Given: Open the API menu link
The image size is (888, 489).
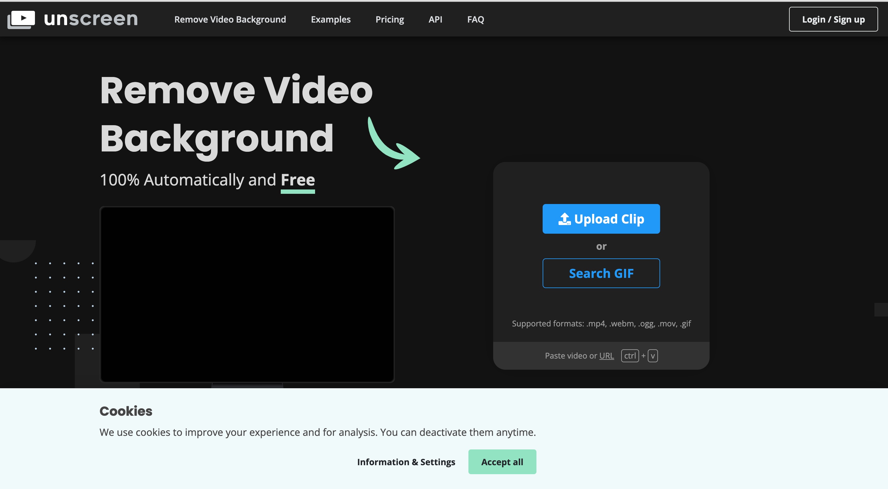Looking at the screenshot, I should click(x=435, y=19).
